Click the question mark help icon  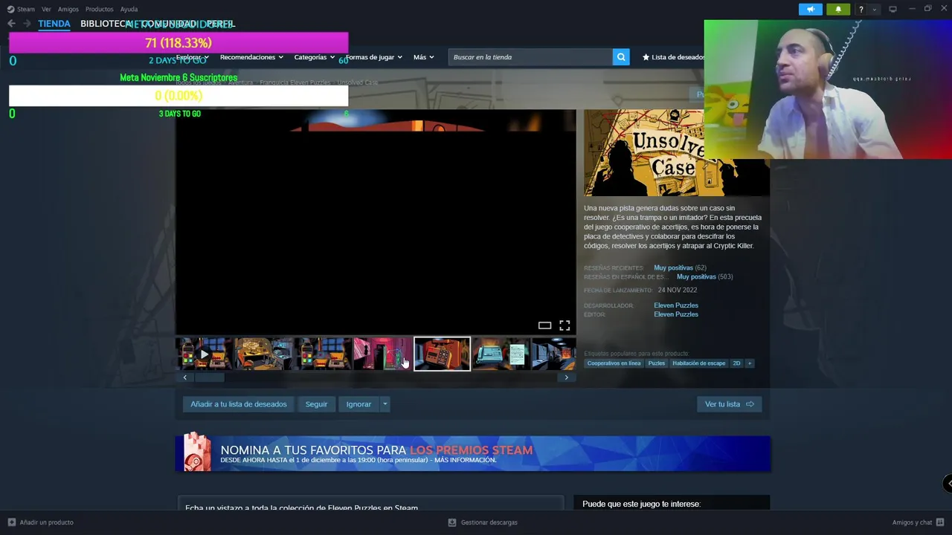point(861,9)
